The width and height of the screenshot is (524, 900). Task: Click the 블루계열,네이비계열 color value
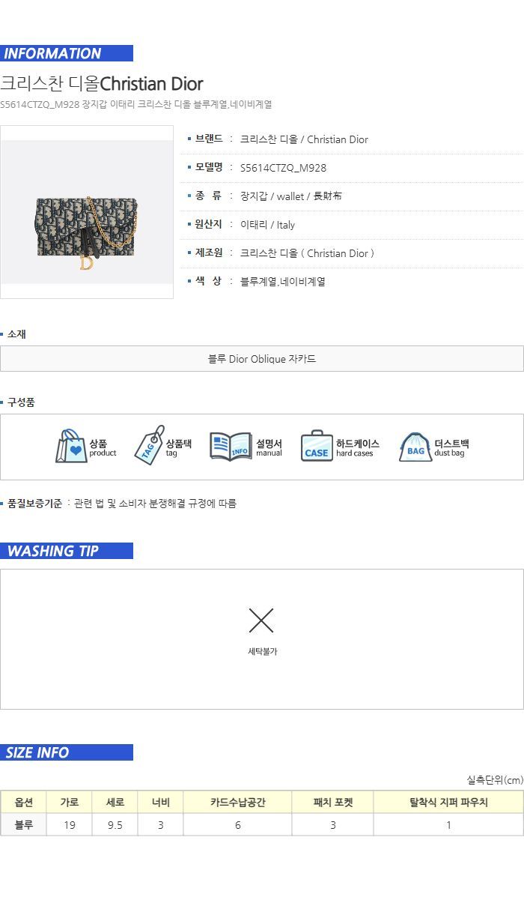tap(283, 282)
